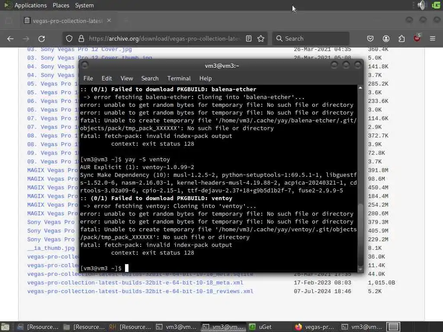Open the Places menu
Viewport: 443px width, 332px height.
pyautogui.click(x=61, y=5)
